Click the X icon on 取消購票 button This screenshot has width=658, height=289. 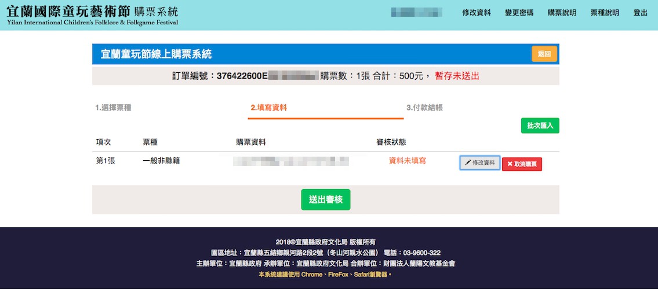510,164
